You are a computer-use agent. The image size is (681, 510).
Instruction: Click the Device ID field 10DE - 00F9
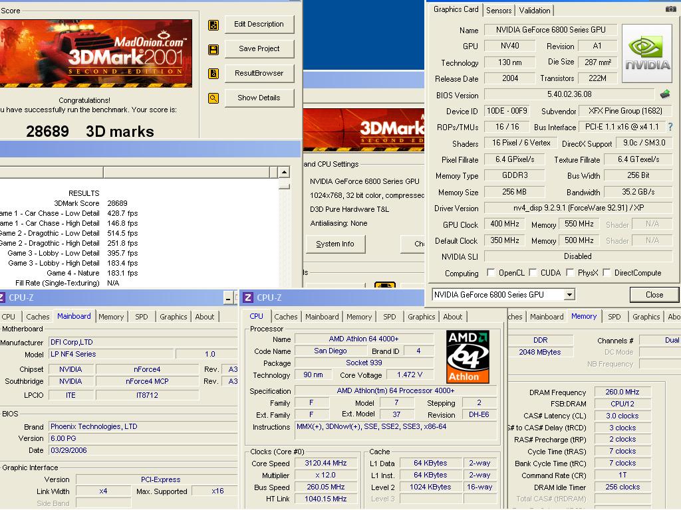click(506, 111)
